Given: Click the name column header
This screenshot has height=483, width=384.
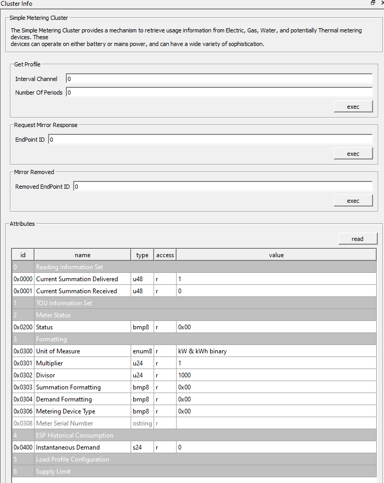Looking at the screenshot, I should coord(82,255).
